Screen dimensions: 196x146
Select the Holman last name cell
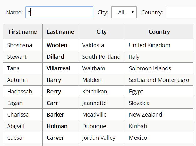click(60, 126)
